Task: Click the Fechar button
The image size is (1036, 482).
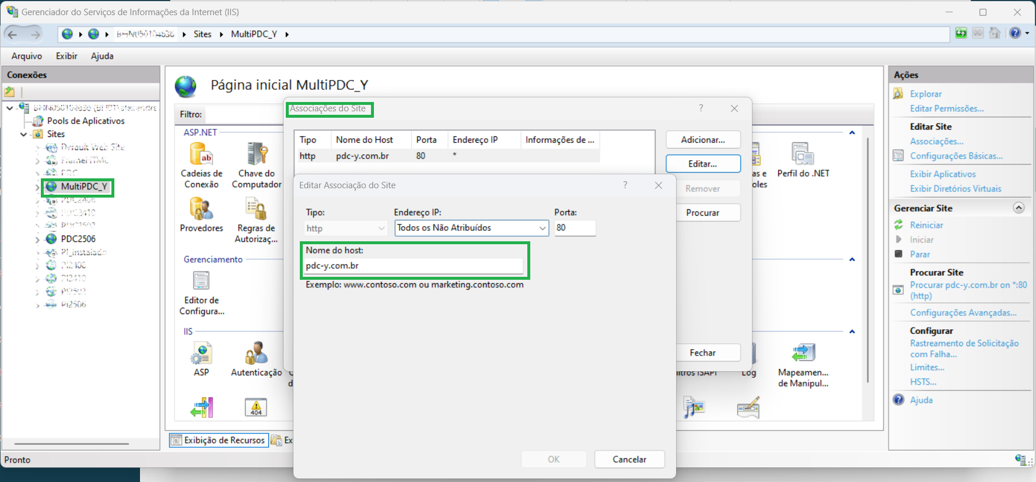Action: tap(703, 353)
